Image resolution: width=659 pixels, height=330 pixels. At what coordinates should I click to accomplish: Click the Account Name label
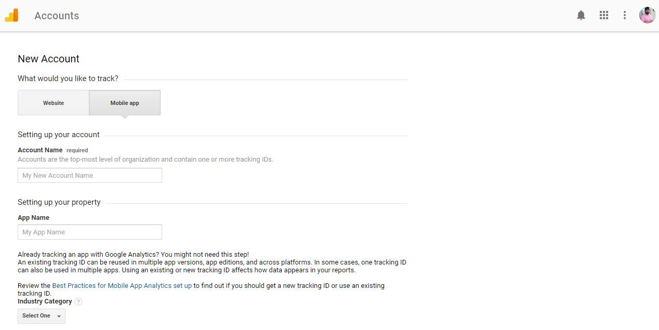(x=40, y=150)
